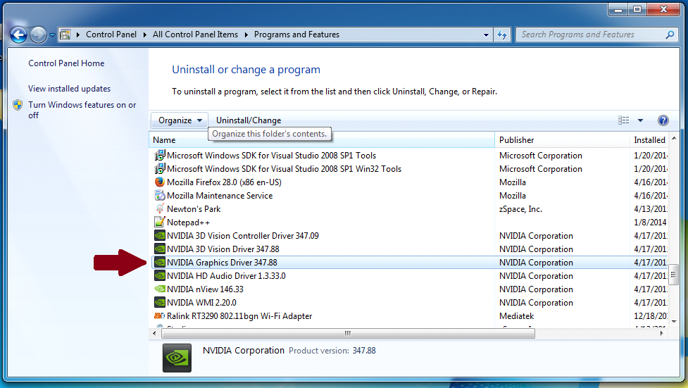This screenshot has height=388, width=688.
Task: Click the Mozilla Firefox icon
Action: [160, 182]
